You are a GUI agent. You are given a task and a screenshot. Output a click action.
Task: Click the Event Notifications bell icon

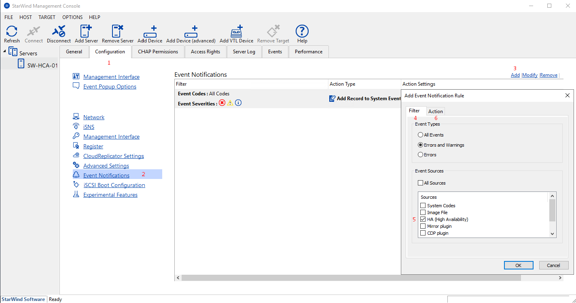(x=76, y=175)
